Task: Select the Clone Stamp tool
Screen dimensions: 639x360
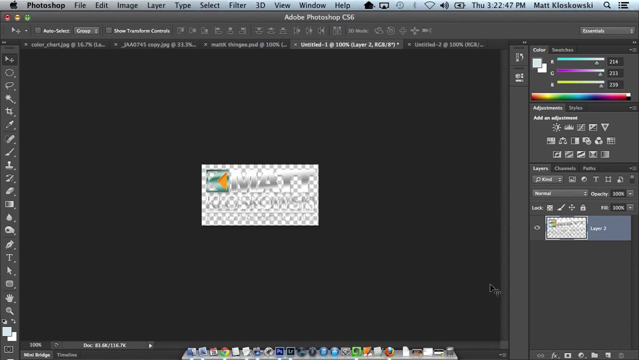Action: (x=10, y=165)
